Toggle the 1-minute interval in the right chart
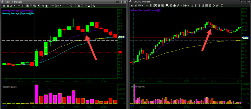The image size is (251, 109). click(x=192, y=5)
